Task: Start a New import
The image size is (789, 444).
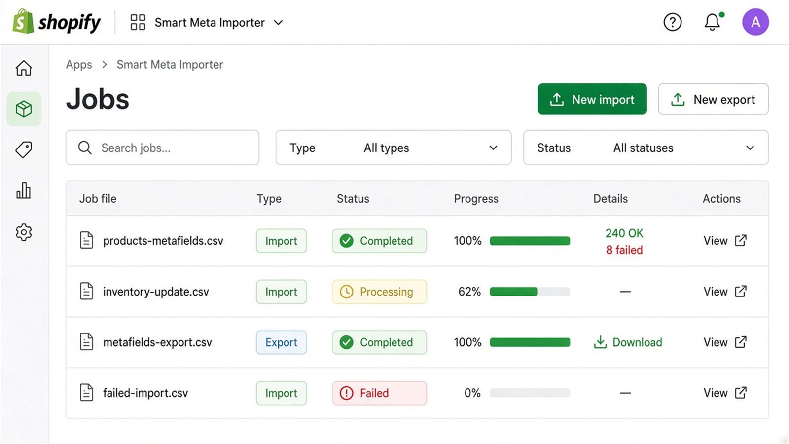Action: click(592, 99)
